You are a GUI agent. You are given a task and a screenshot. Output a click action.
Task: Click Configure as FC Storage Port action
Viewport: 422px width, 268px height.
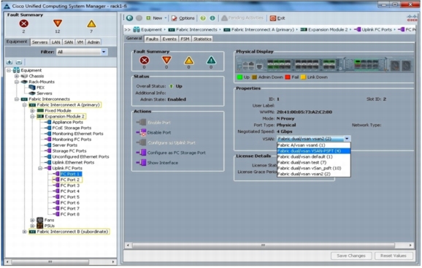pos(171,153)
